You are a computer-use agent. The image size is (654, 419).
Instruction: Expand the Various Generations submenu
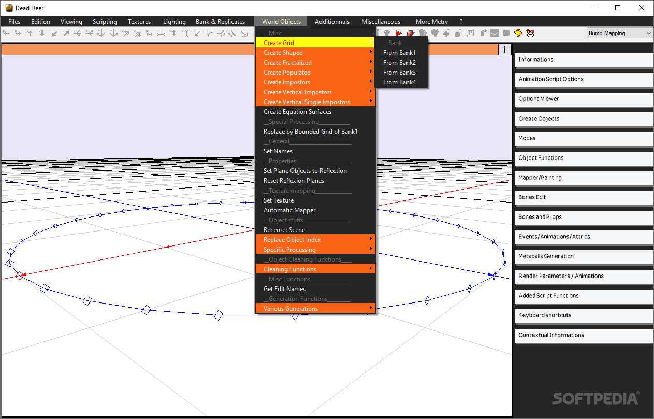point(316,309)
